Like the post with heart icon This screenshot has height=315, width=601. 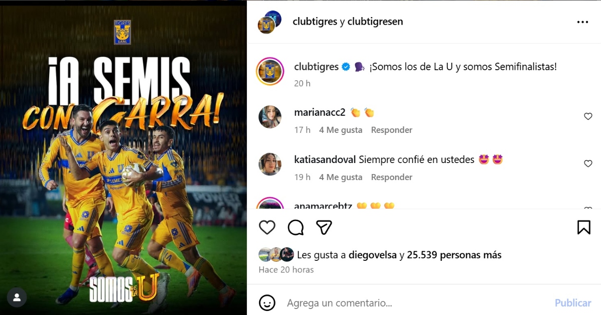coord(267,227)
